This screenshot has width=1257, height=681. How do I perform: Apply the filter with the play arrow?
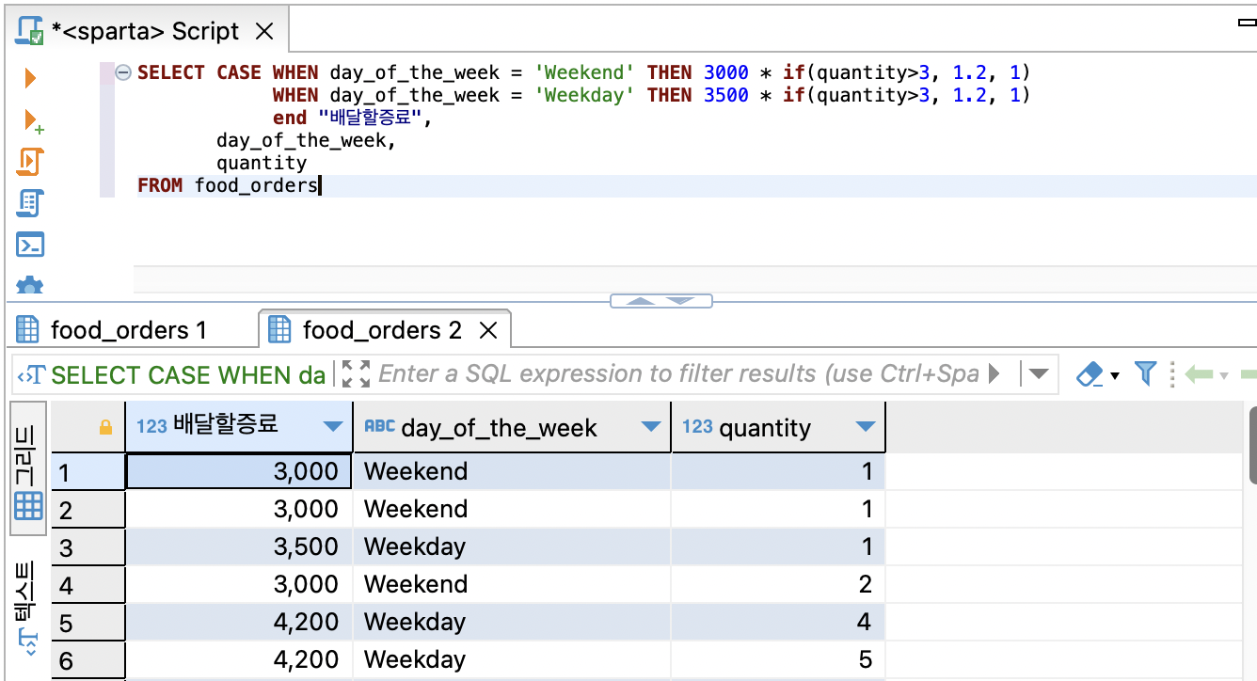[994, 374]
